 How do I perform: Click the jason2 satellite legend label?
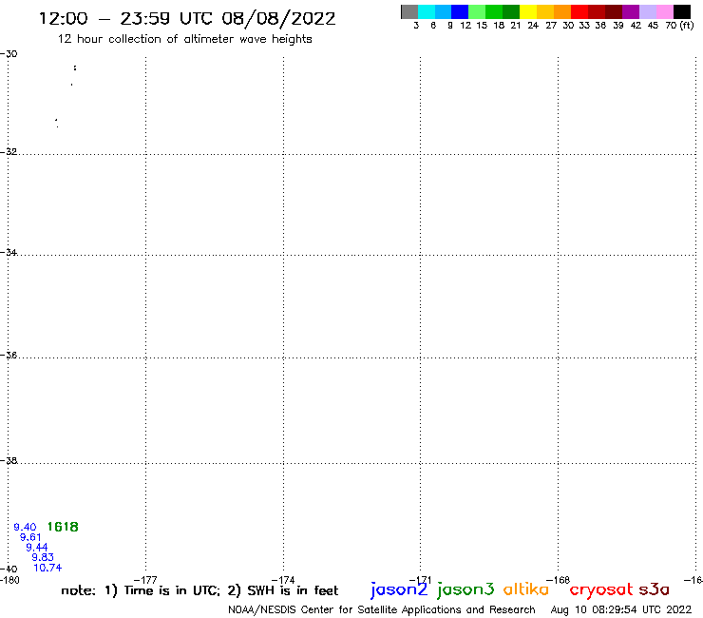[399, 589]
